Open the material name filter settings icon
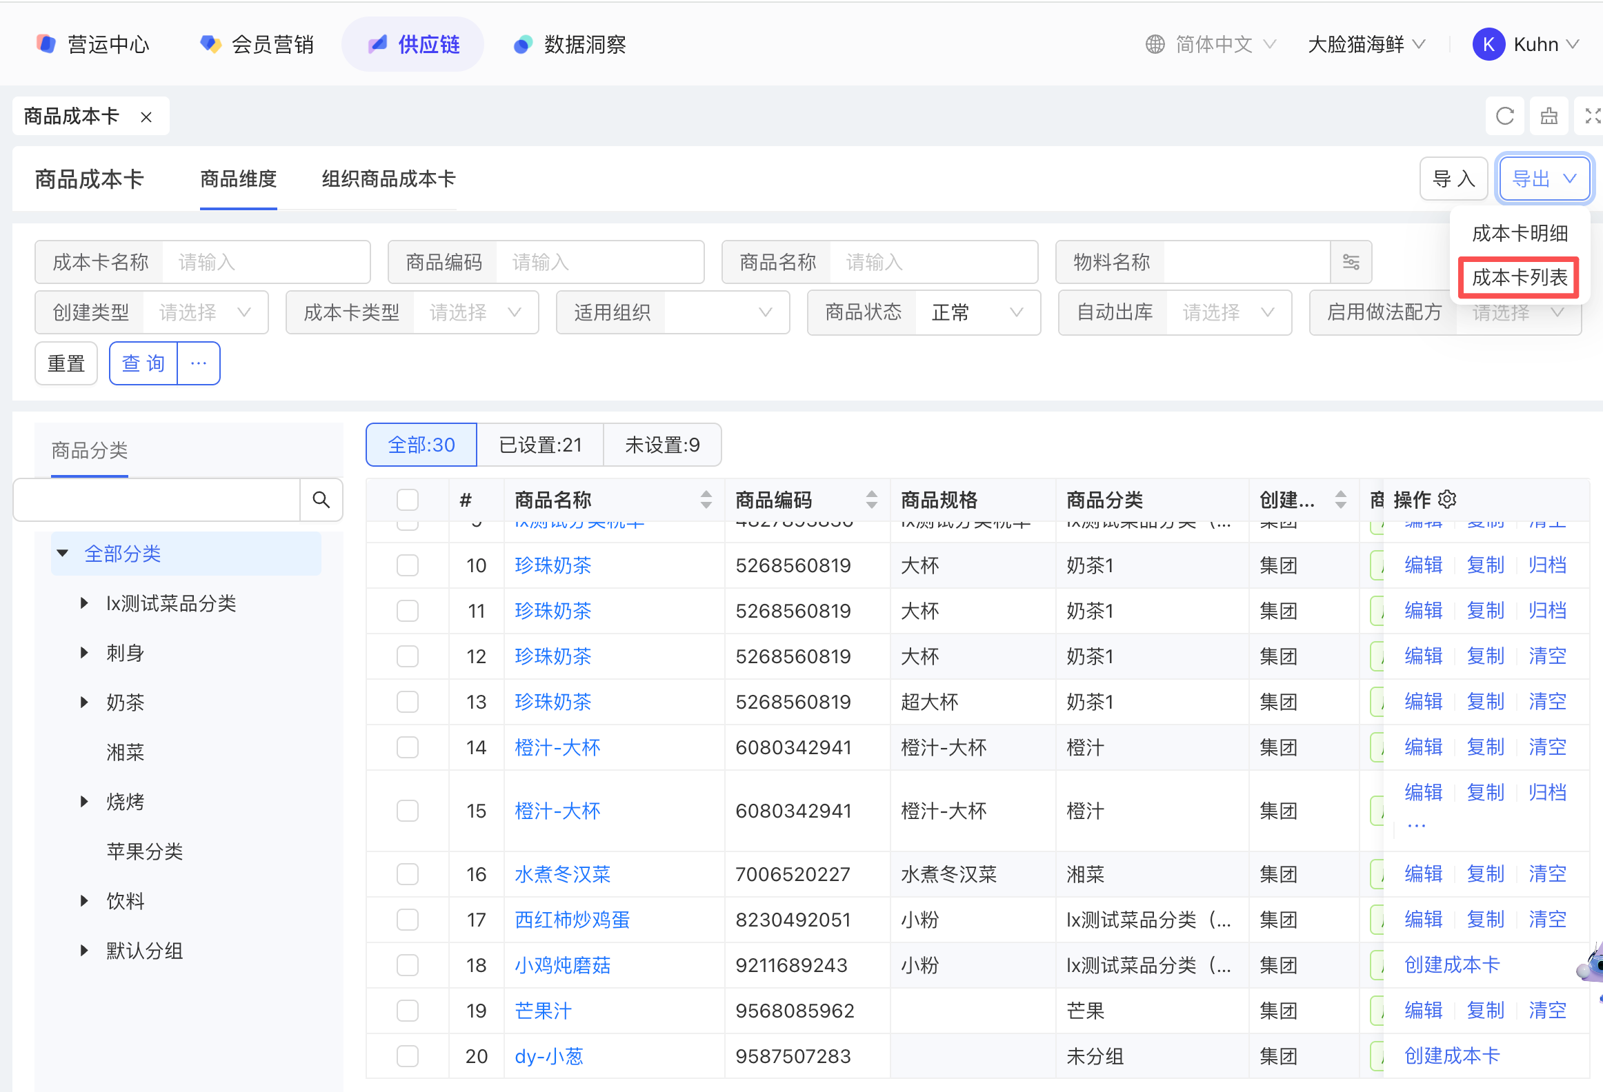Viewport: 1603px width, 1092px height. point(1351,262)
